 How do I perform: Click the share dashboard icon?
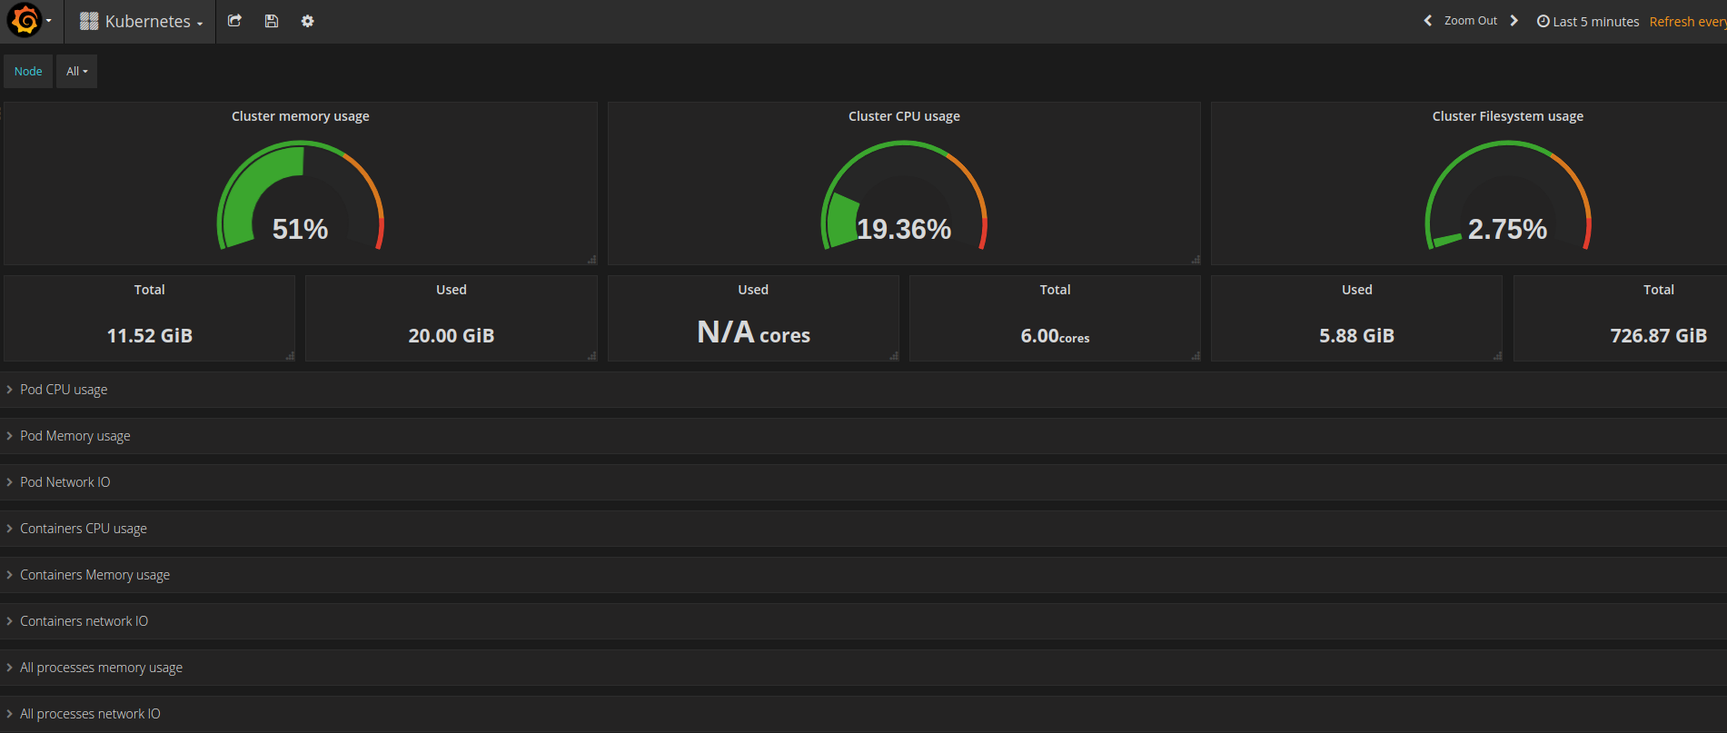[x=234, y=21]
